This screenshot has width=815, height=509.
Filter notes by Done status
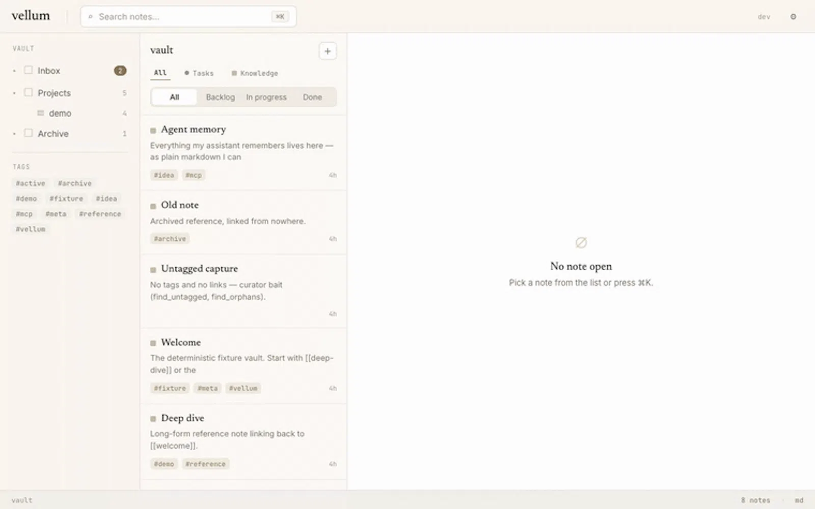click(312, 97)
